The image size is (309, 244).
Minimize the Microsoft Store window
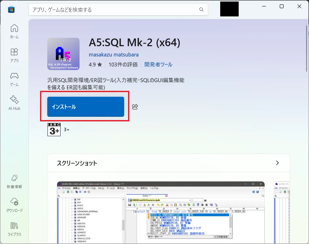pyautogui.click(x=264, y=7)
